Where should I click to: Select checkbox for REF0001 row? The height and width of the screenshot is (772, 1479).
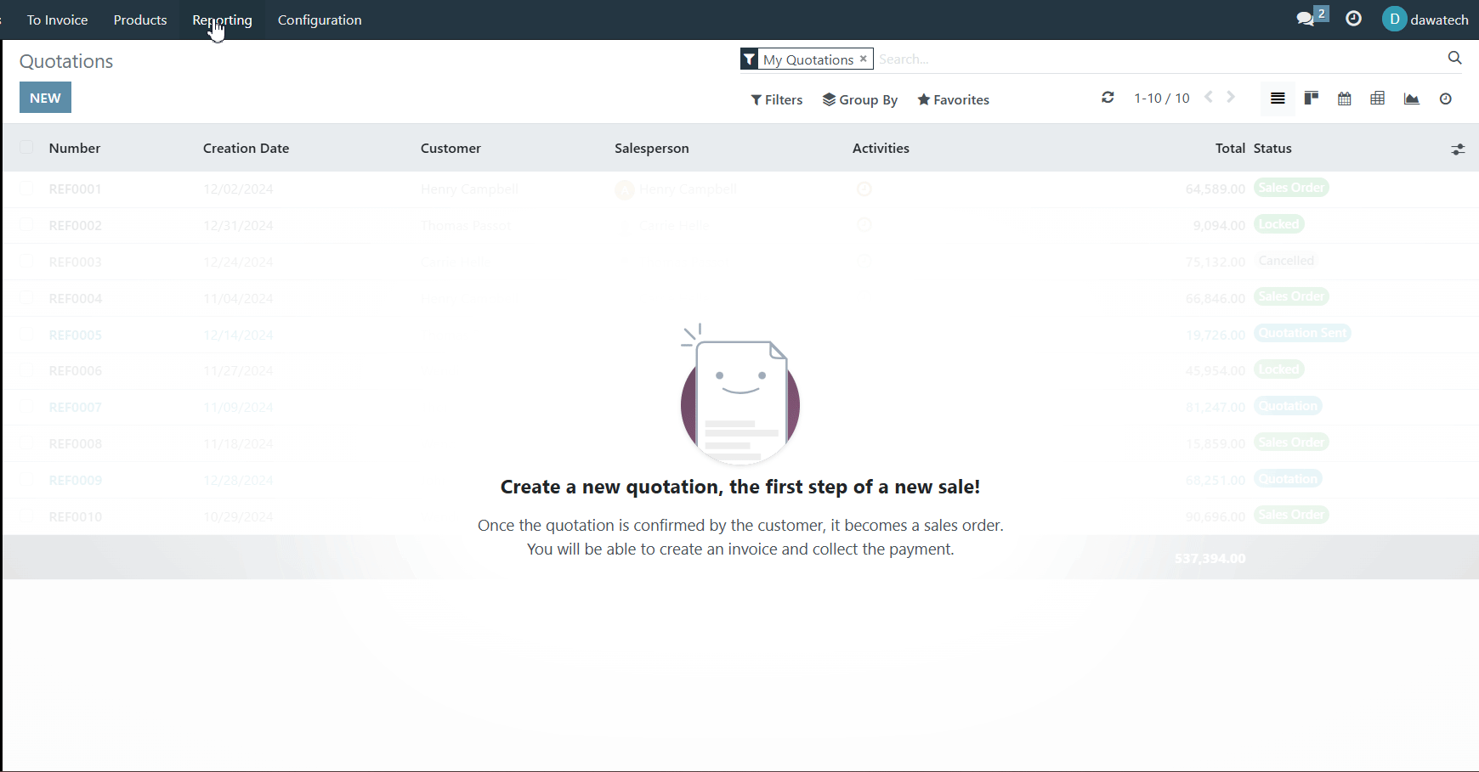26,188
